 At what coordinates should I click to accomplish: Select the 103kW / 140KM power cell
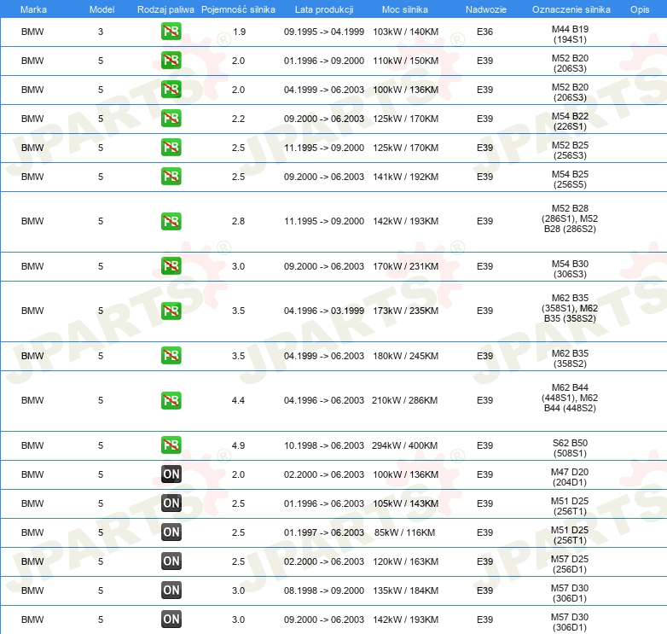click(405, 32)
